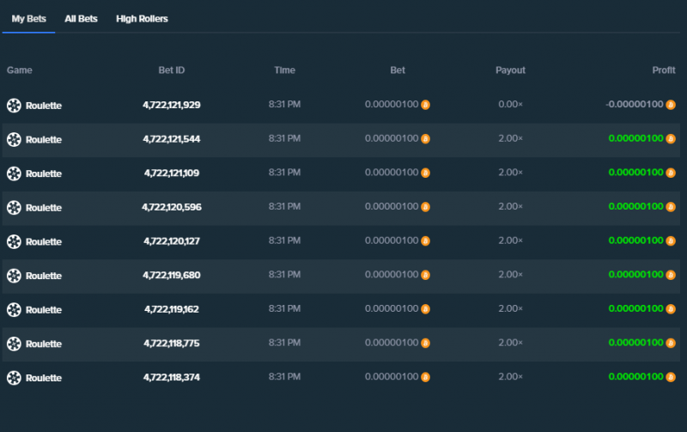This screenshot has width=687, height=432.
Task: Click the Bet ID column header
Action: (x=171, y=70)
